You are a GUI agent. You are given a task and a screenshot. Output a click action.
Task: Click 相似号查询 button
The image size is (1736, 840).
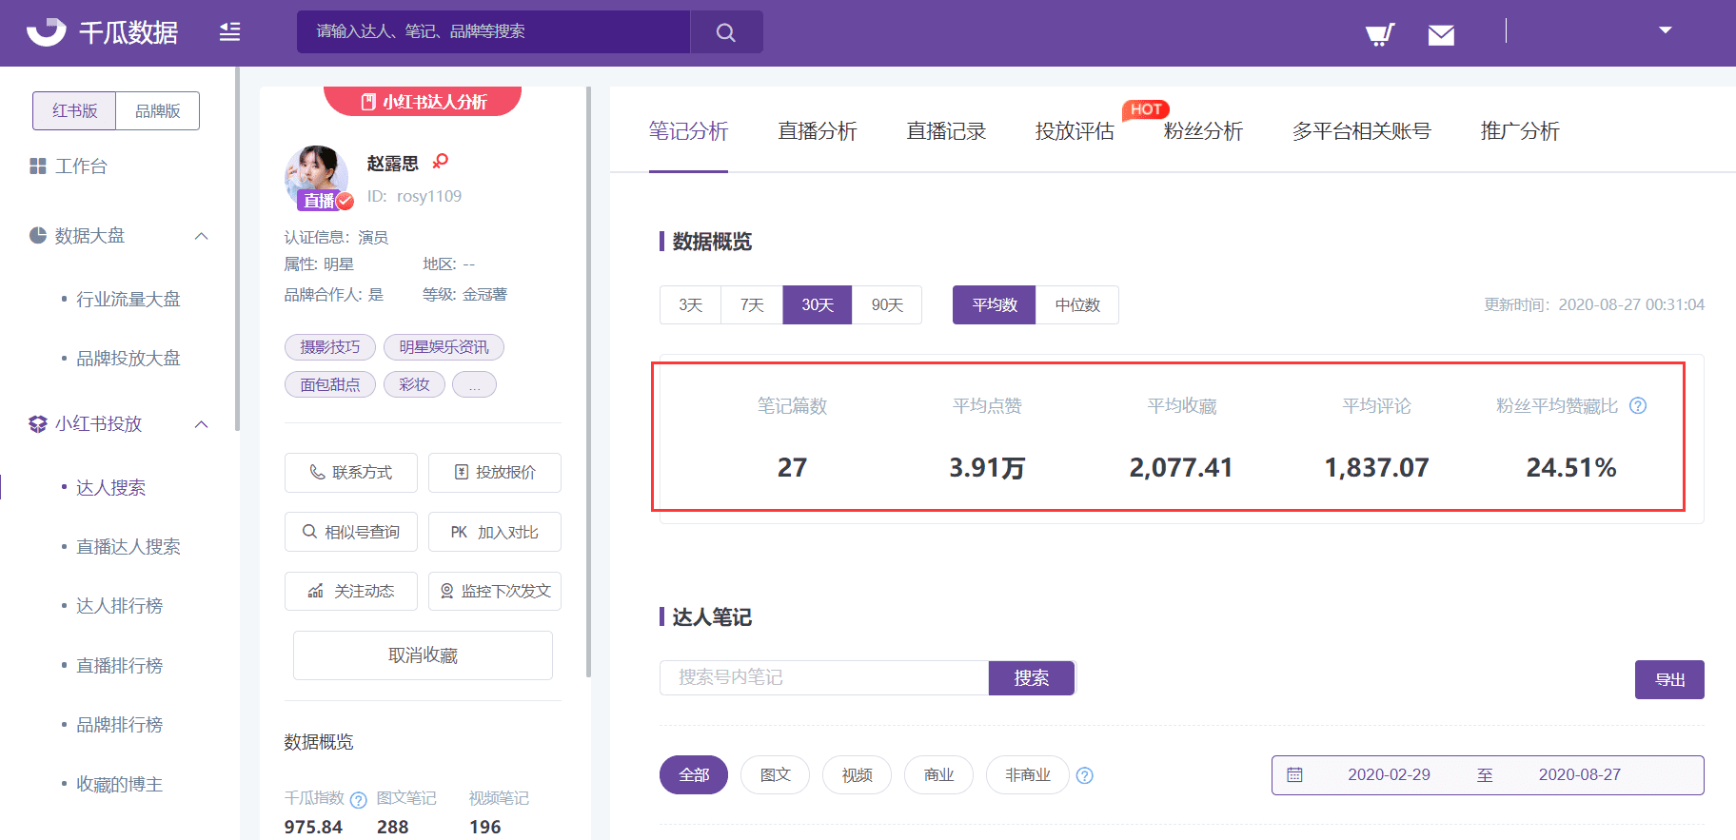point(351,532)
